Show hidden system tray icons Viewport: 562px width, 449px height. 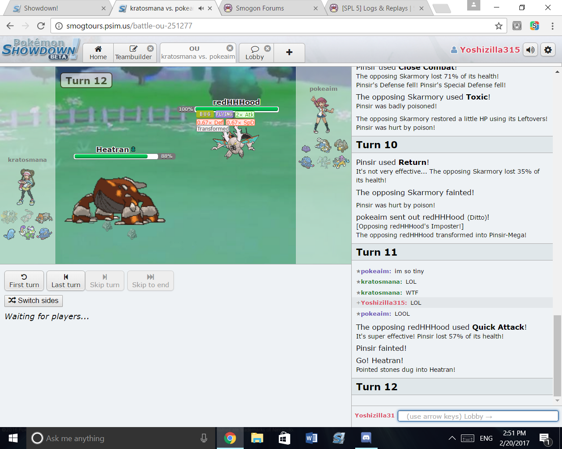pyautogui.click(x=452, y=438)
